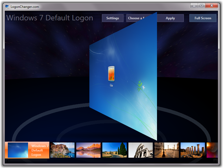Screen dimensions: 223x168
Task: Select the partially visible orange glow thumbnail
Action: [x=212, y=150]
